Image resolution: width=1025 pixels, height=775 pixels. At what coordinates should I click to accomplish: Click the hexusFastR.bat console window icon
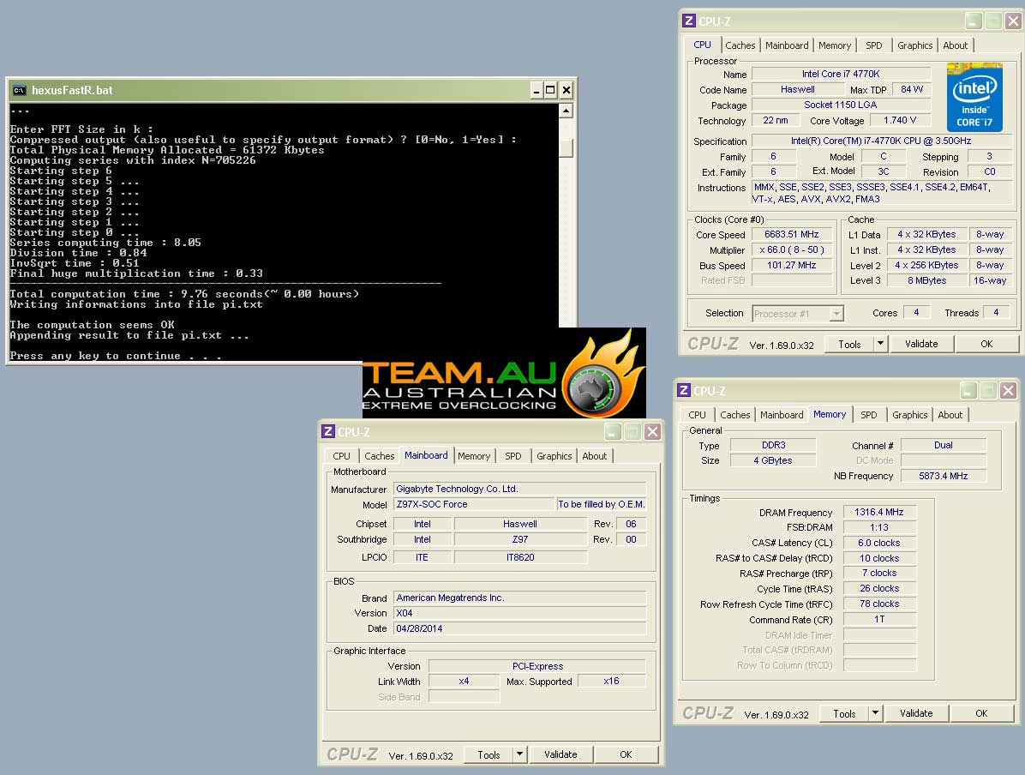point(19,90)
